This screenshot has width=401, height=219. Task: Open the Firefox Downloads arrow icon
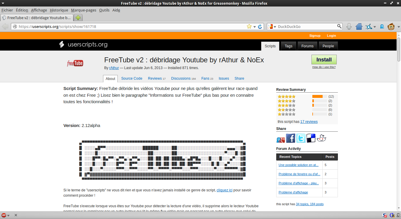coord(349,26)
